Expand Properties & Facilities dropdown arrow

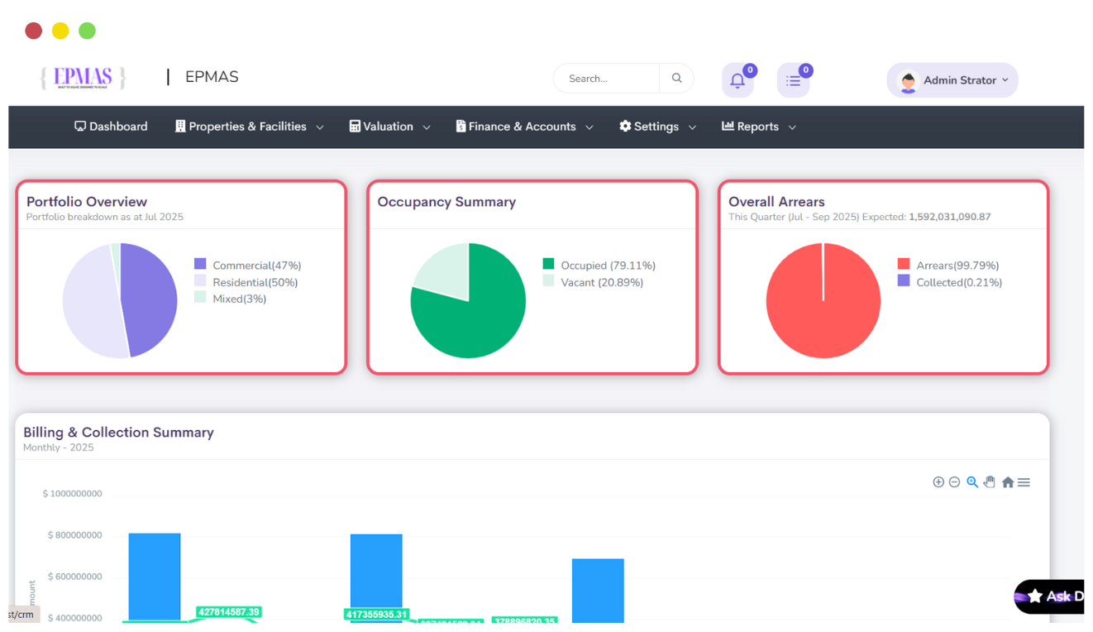point(320,127)
